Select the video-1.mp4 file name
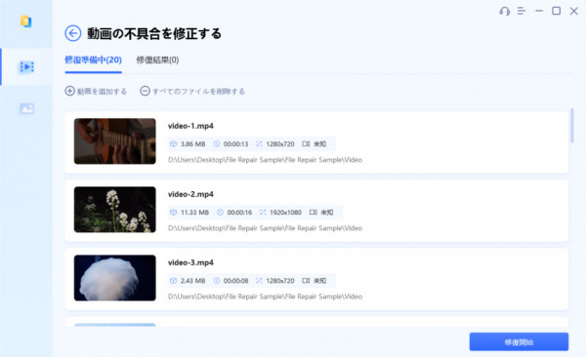586x357 pixels. [190, 126]
